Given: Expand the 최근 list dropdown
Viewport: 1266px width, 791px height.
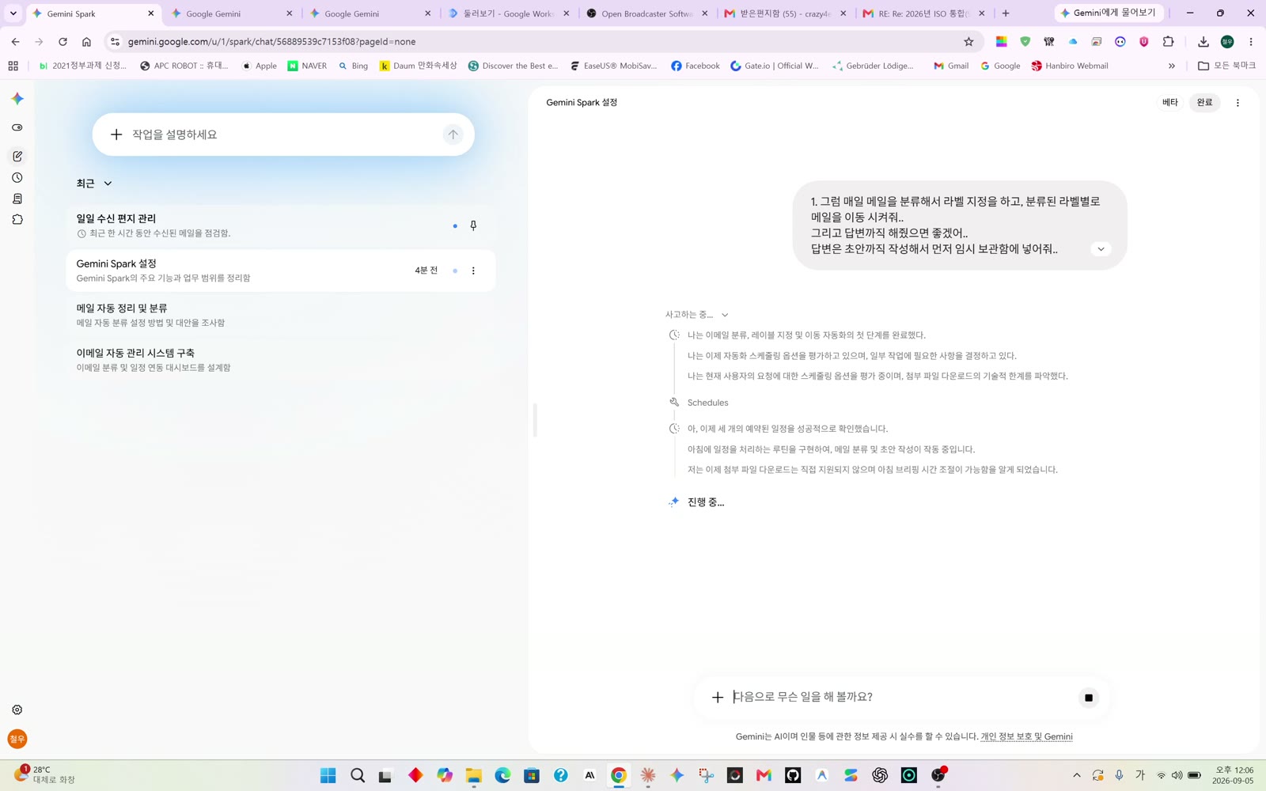Looking at the screenshot, I should point(108,184).
